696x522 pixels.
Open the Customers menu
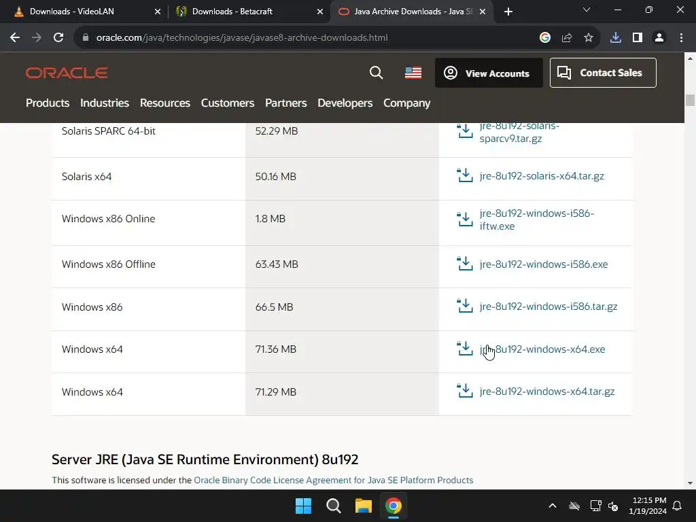point(228,103)
